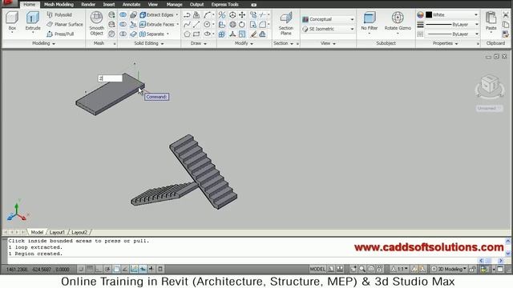
Task: Click the Planar Surface button
Action: click(64, 24)
